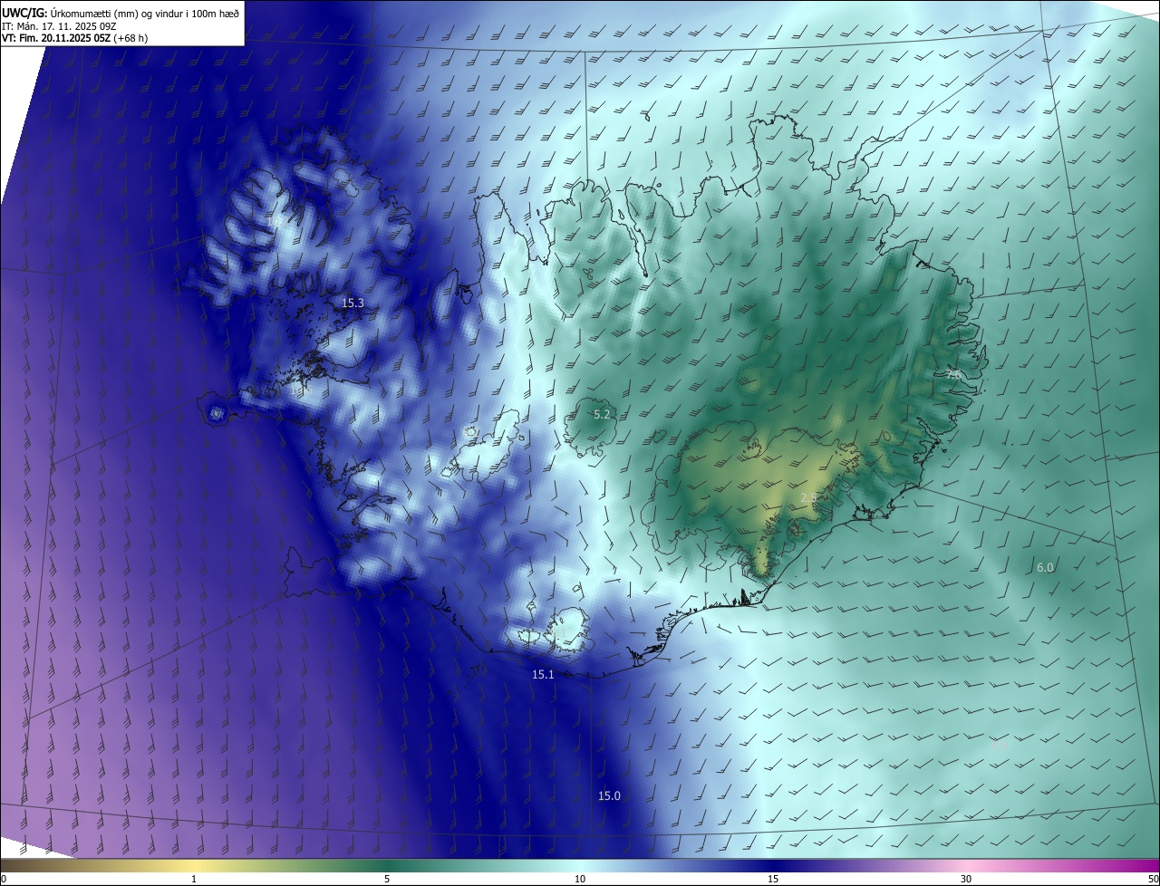Click the colorbar tick label 30
Viewport: 1160px width, 886px height.
click(966, 879)
